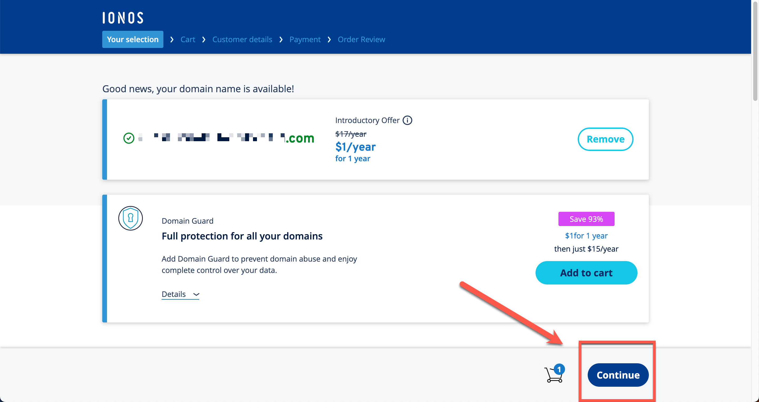Click the struck-through $17/year price

click(x=351, y=134)
